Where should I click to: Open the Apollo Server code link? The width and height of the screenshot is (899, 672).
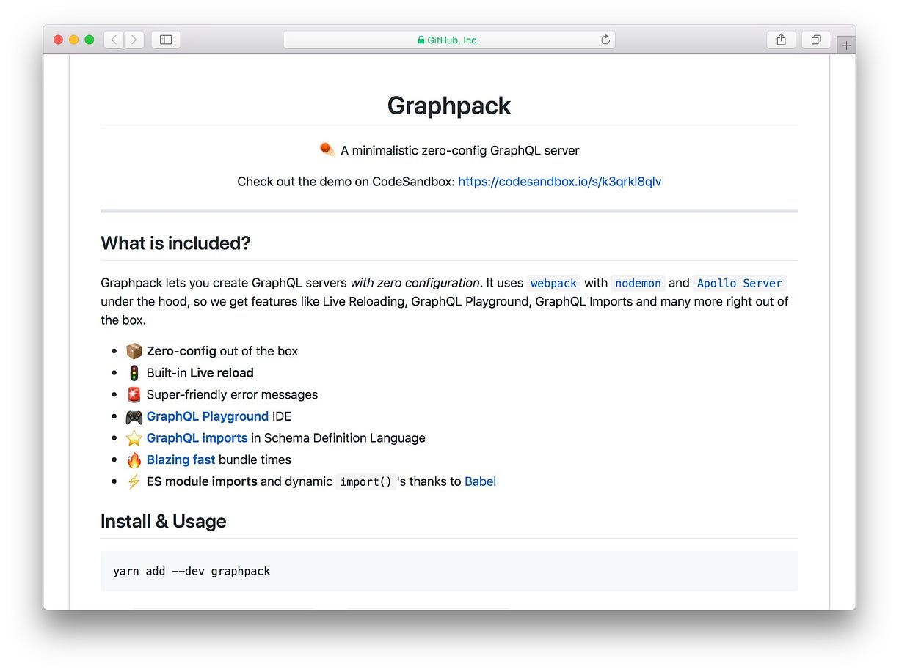740,283
